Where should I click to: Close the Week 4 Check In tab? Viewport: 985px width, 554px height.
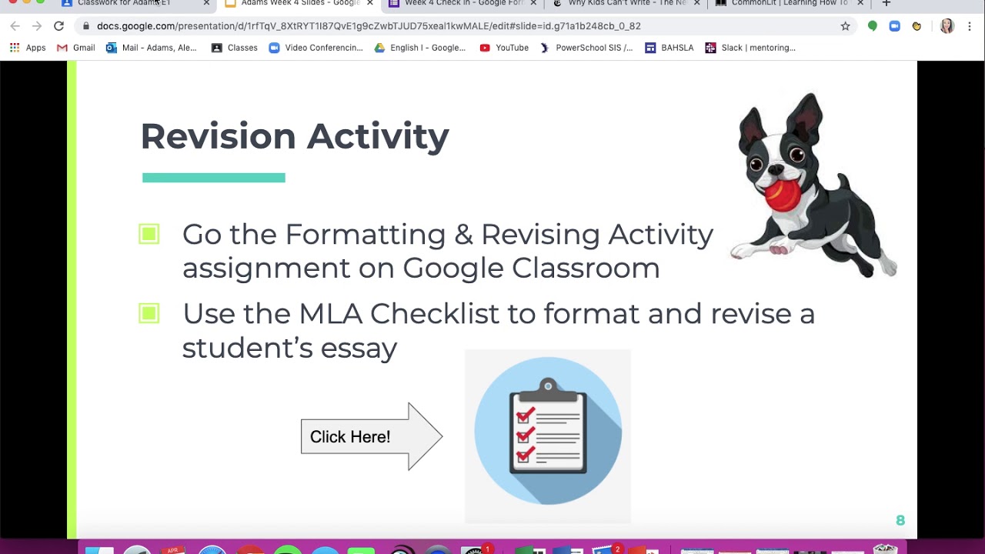tap(533, 4)
